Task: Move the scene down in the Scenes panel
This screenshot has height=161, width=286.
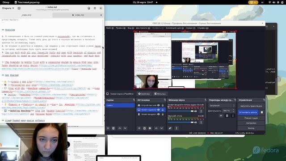Action: (125, 128)
